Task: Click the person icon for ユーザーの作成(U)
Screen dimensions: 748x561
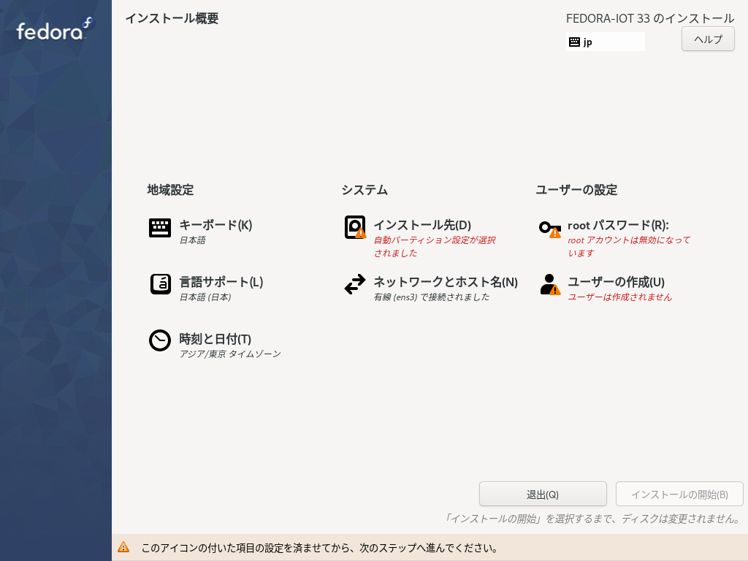Action: (550, 284)
